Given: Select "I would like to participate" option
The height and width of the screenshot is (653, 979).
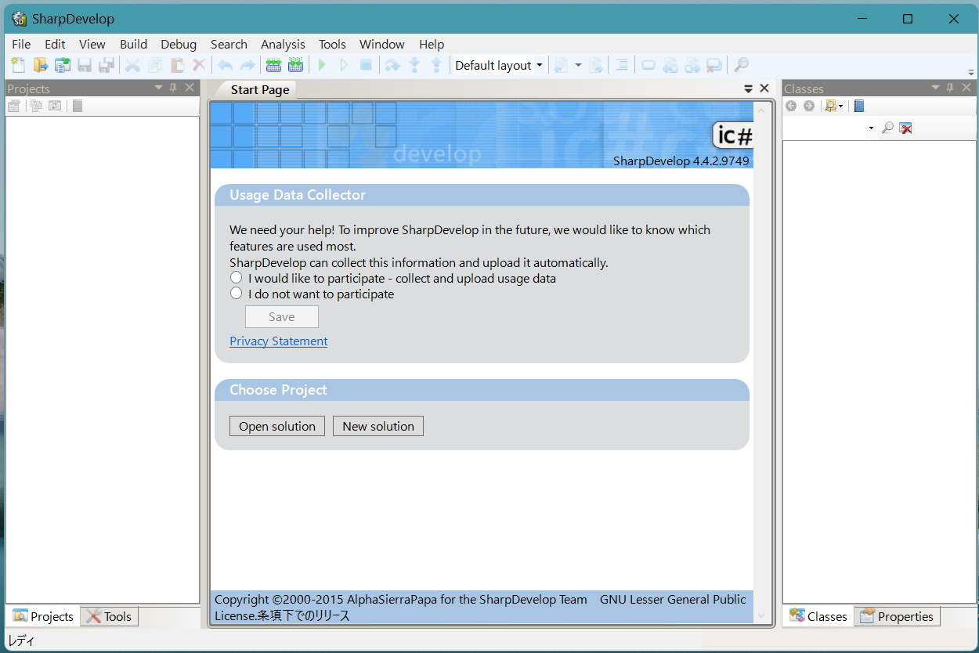Looking at the screenshot, I should pos(237,278).
